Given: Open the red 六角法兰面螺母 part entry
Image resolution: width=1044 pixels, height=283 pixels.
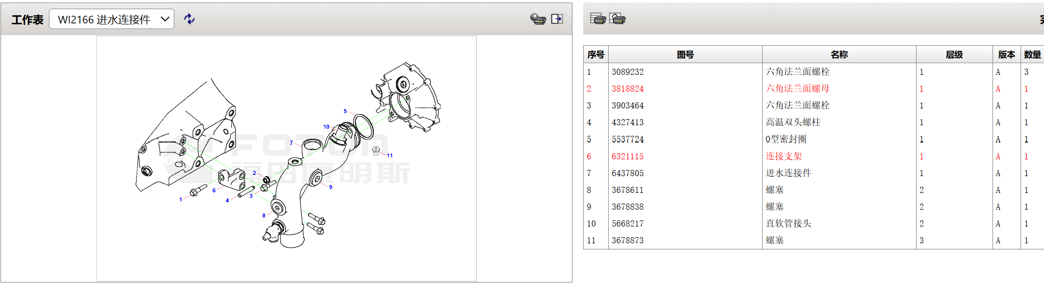Looking at the screenshot, I should (x=797, y=89).
